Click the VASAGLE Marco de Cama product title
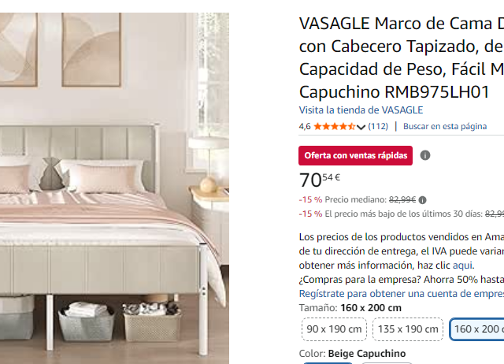The width and height of the screenshot is (504, 364). 402,58
